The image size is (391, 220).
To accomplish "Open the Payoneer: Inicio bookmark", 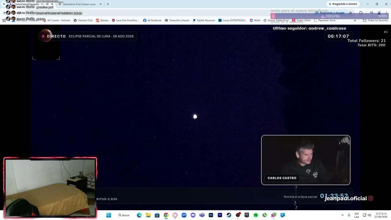I will point(325,20).
